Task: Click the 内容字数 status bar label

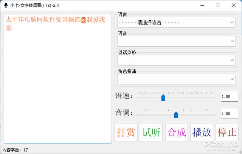Action: (x=15, y=150)
